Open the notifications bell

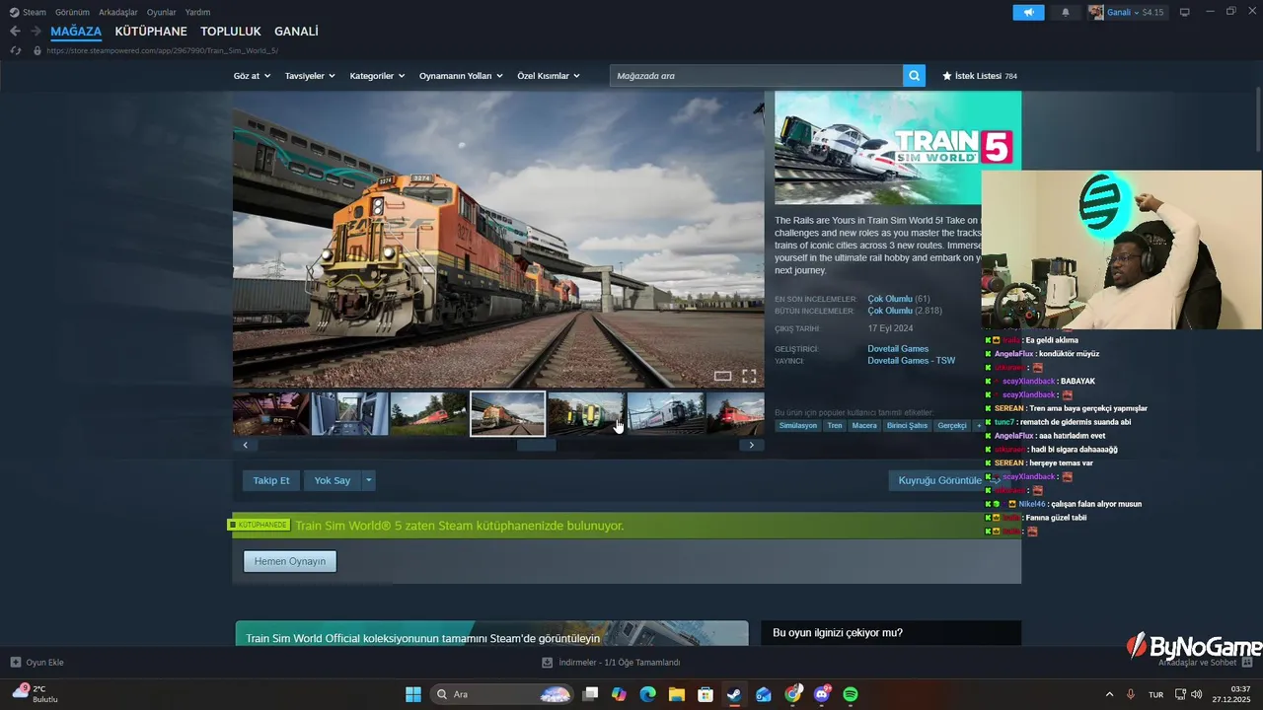[1065, 12]
